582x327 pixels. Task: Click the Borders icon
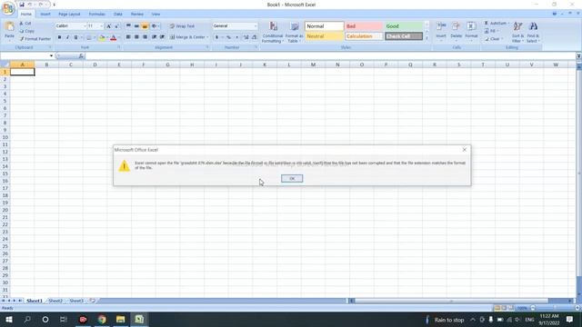coord(89,37)
